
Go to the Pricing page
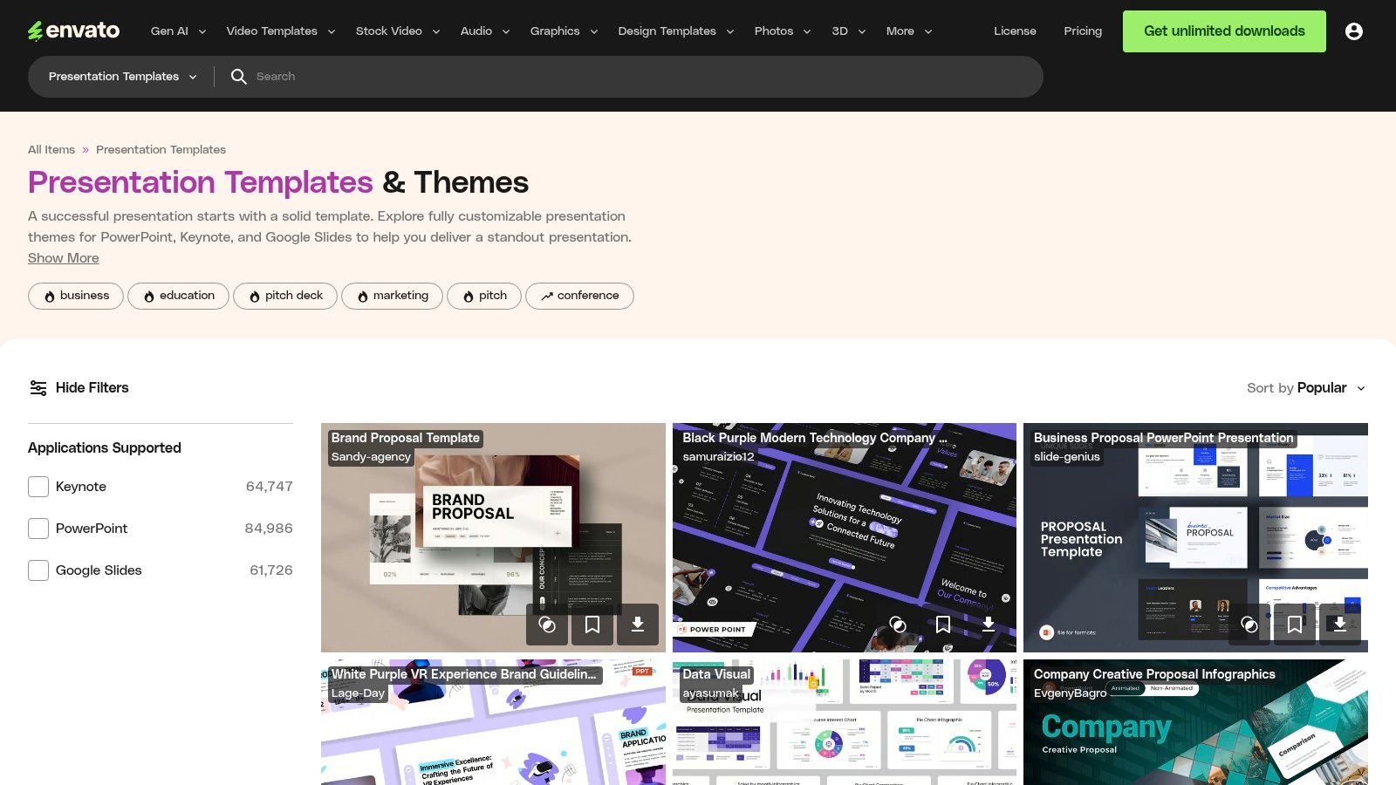coord(1083,31)
